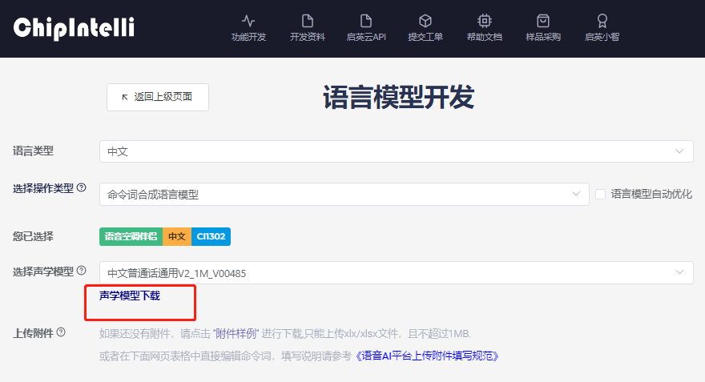705x382 pixels.
Task: Open 语音AI平台上传附件填写规范 link
Action: pyautogui.click(x=433, y=356)
